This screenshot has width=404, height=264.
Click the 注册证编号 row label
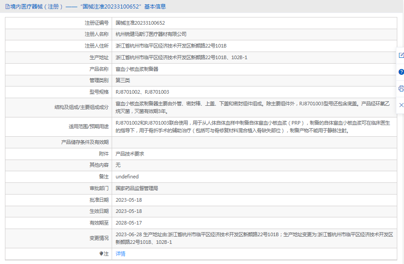(96, 23)
